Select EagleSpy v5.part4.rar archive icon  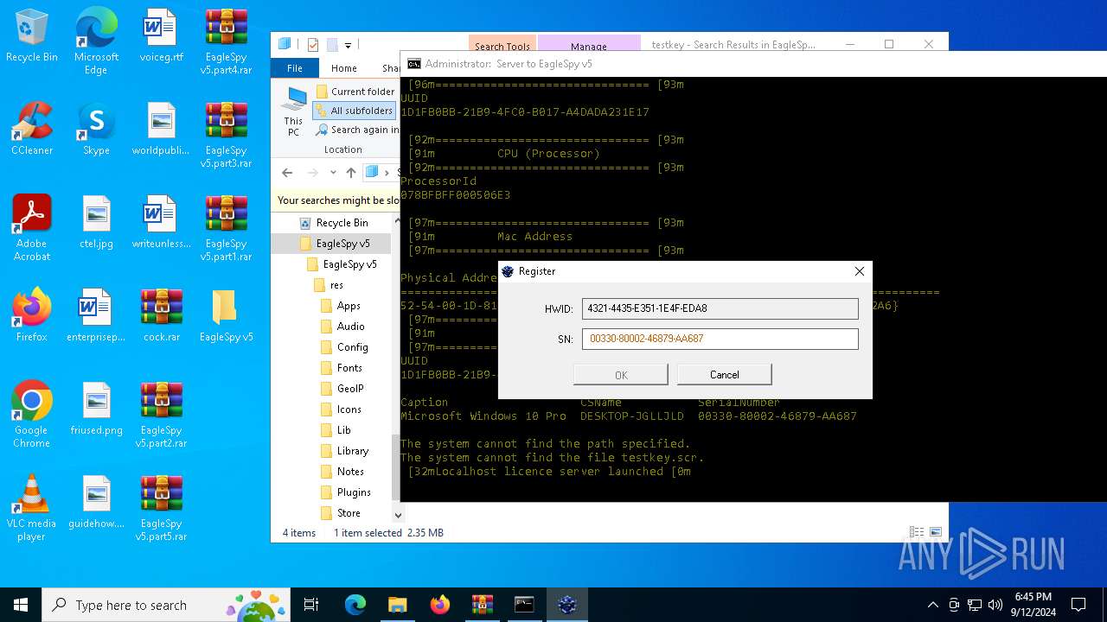[226, 41]
